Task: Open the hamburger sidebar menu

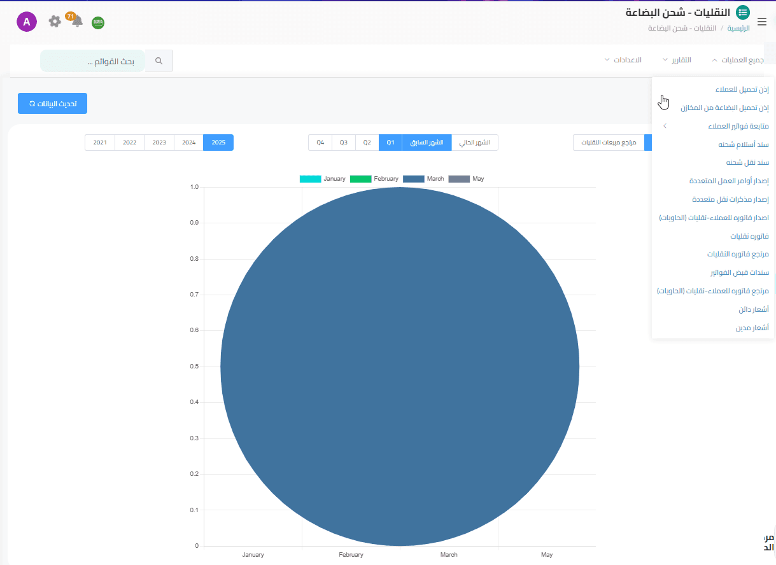Action: point(762,22)
